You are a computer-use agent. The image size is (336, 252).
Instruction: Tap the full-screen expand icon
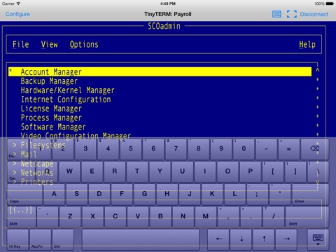coord(292,14)
